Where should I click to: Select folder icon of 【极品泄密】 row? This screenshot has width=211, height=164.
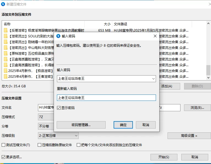(6, 71)
